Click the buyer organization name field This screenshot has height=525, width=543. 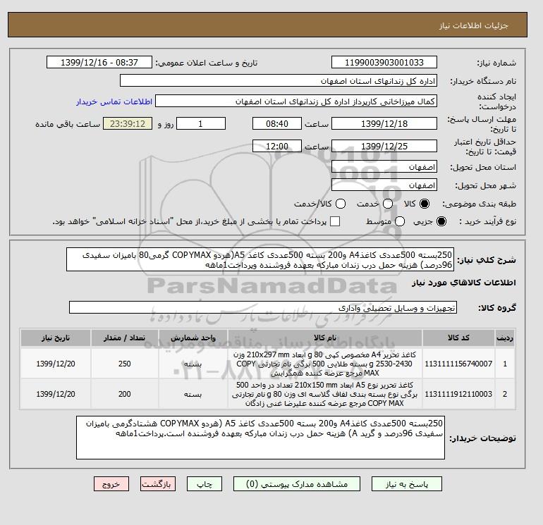pyautogui.click(x=279, y=80)
